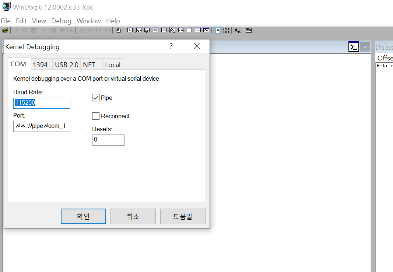Viewport: 393px width, 272px height.
Task: Click the Disassembly window title
Action: pyautogui.click(x=384, y=48)
